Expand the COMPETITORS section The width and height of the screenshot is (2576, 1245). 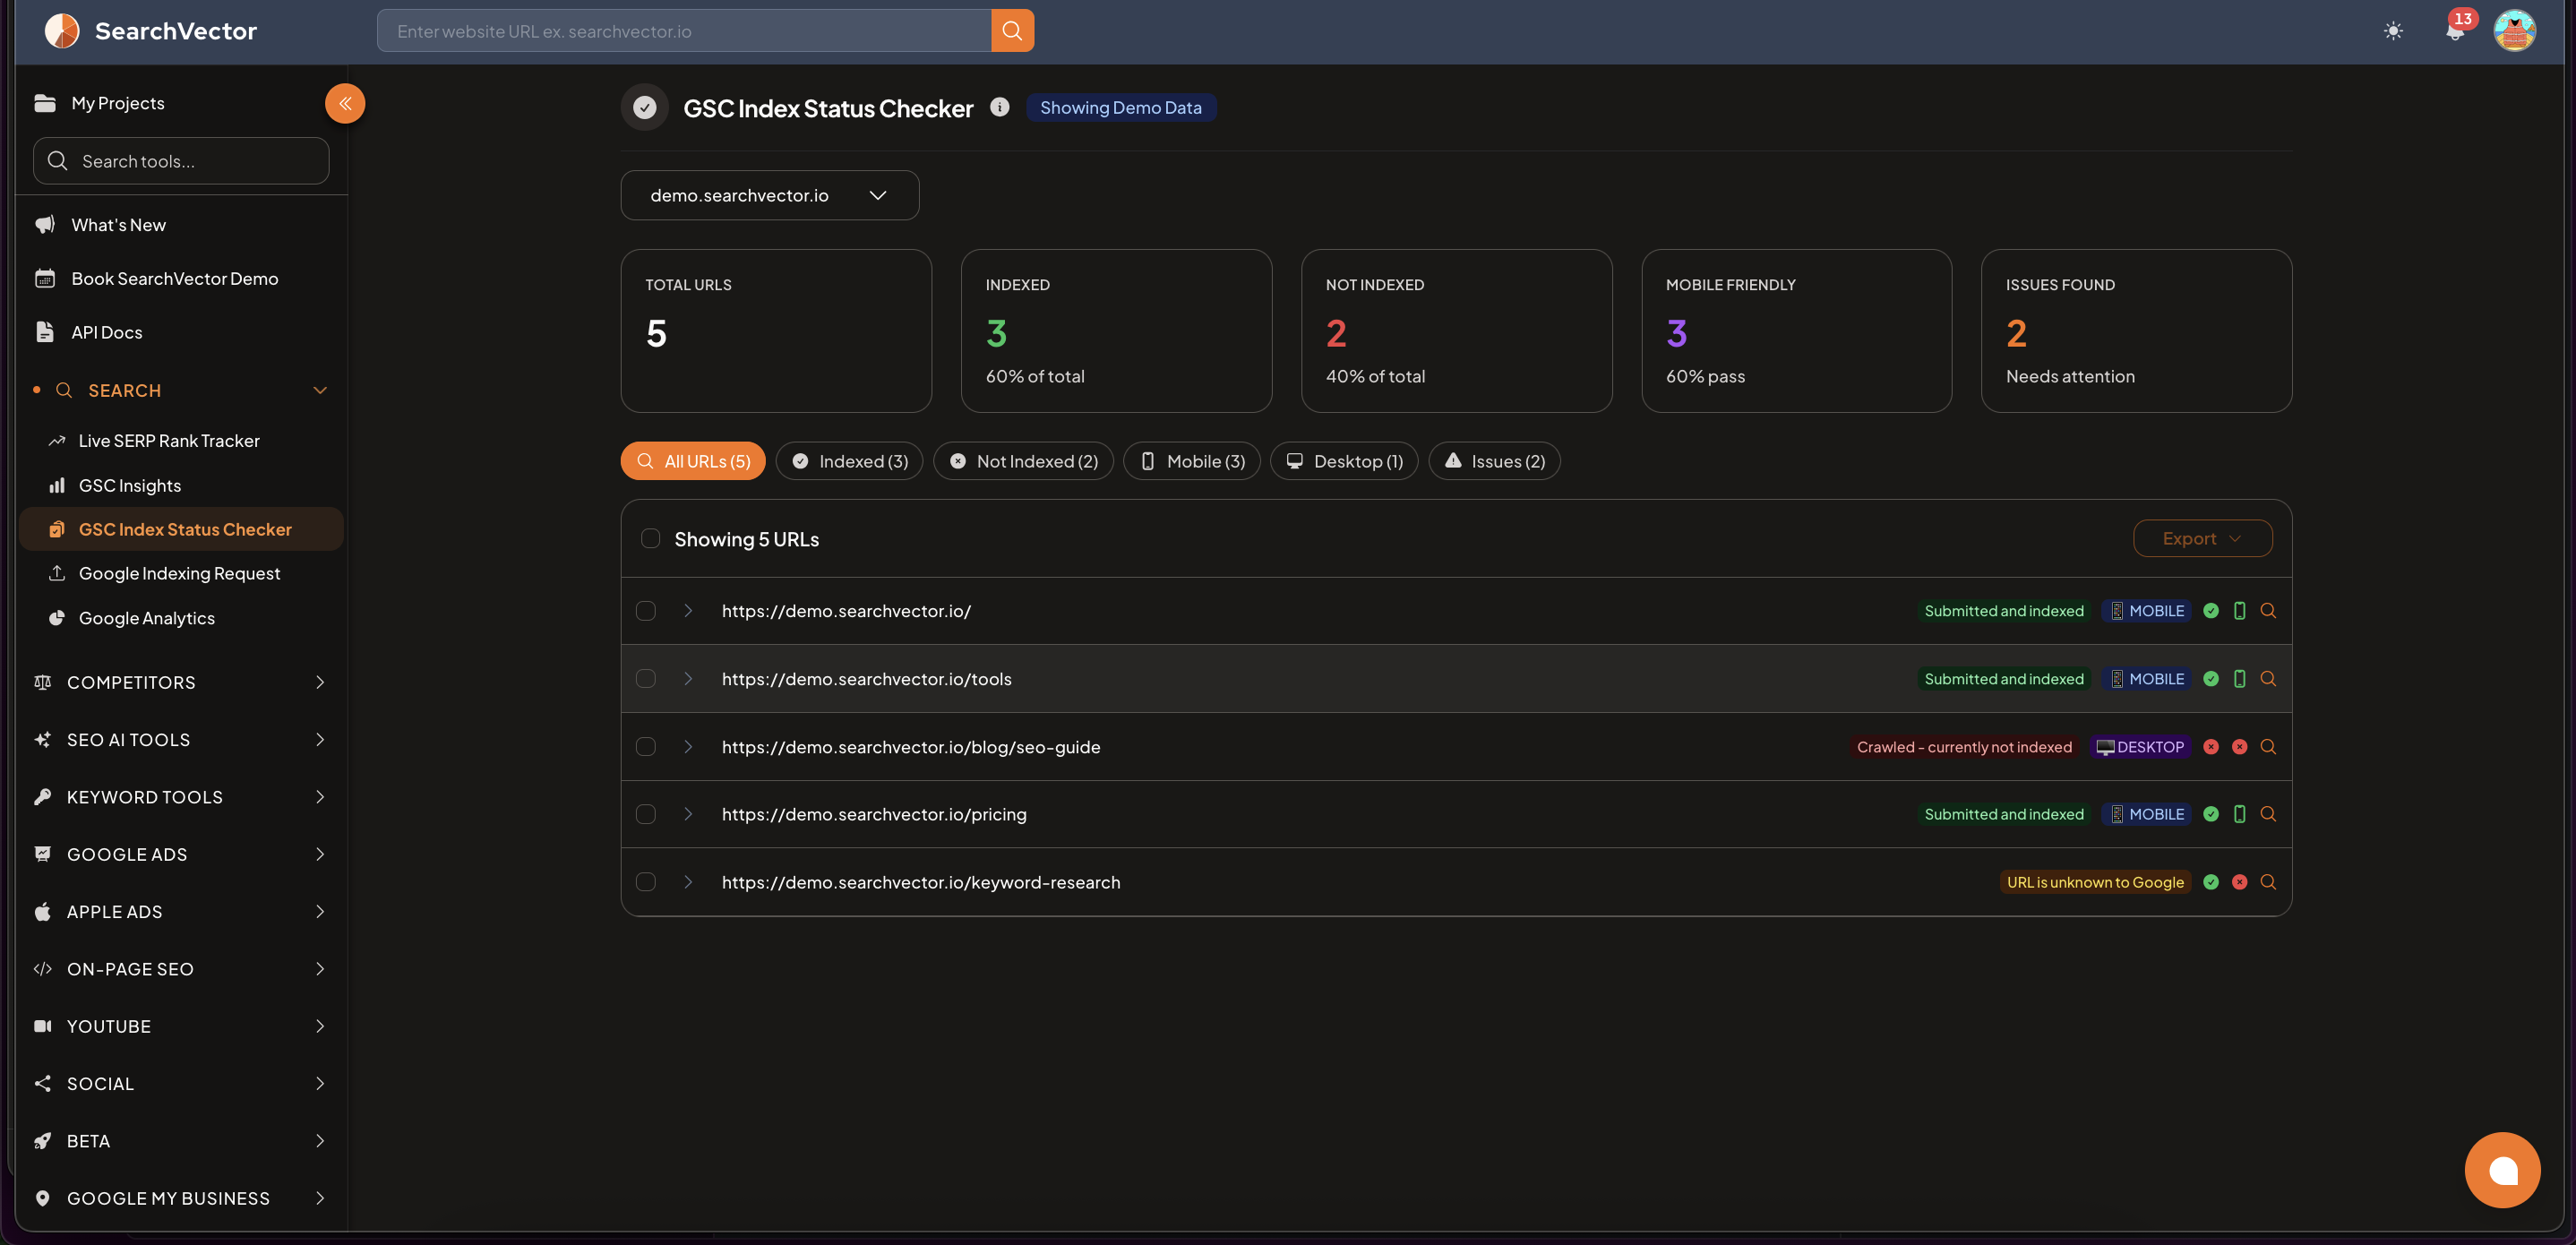(x=182, y=682)
